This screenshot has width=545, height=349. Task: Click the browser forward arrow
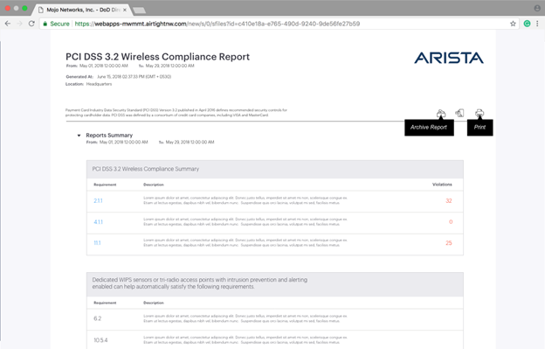click(19, 24)
